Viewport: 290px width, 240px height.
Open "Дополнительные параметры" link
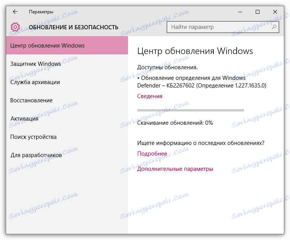[x=175, y=169]
